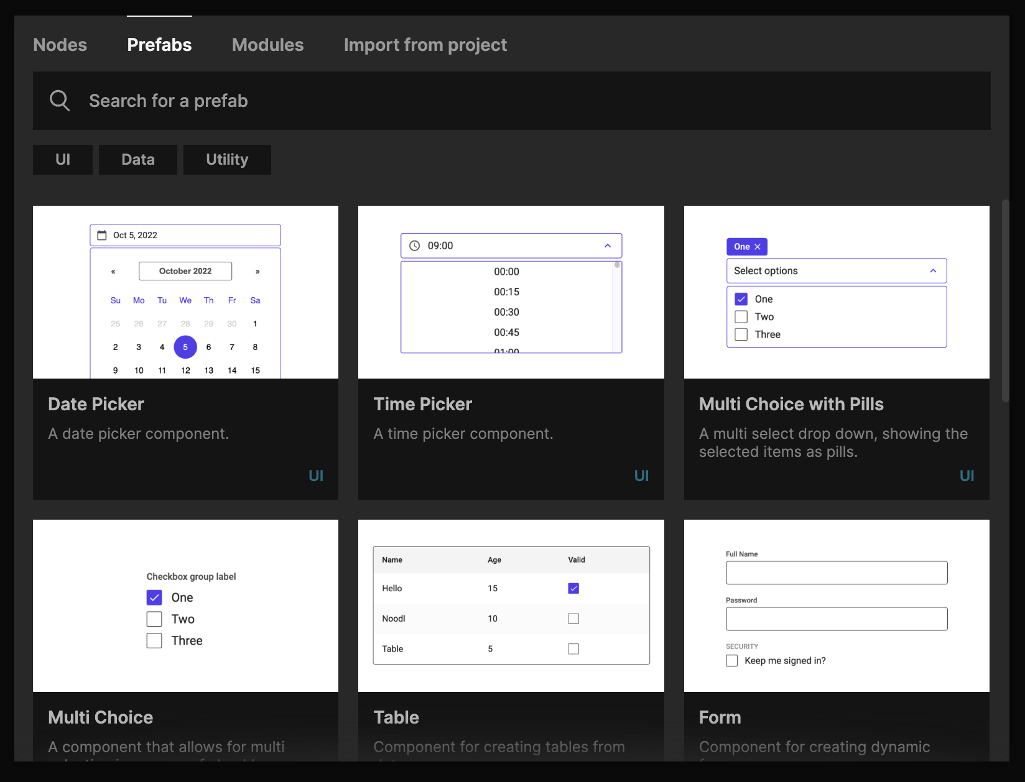Select day 5 highlighted in the calendar
The image size is (1025, 782).
point(185,347)
